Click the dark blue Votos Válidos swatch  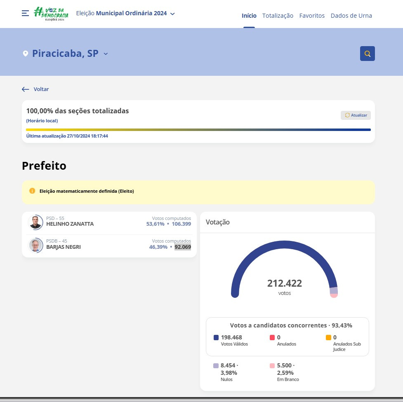[216, 338]
